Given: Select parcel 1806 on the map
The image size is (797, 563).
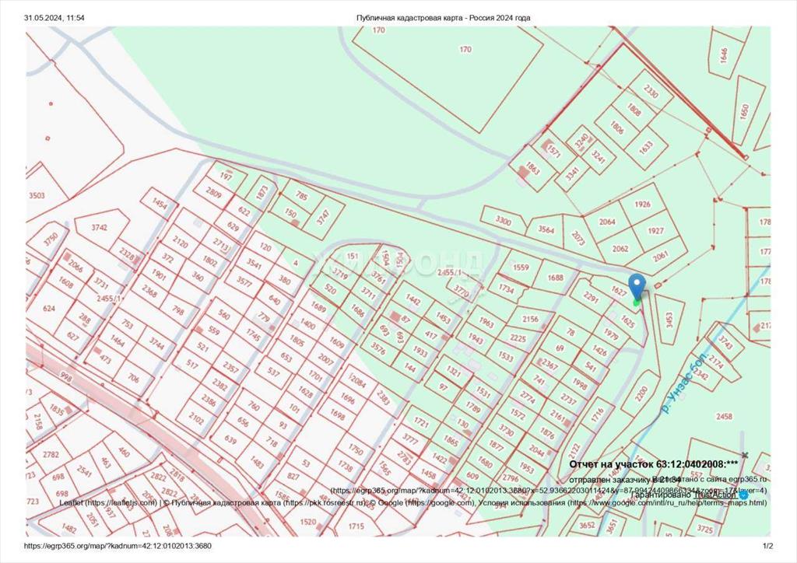Looking at the screenshot, I should point(616,127).
